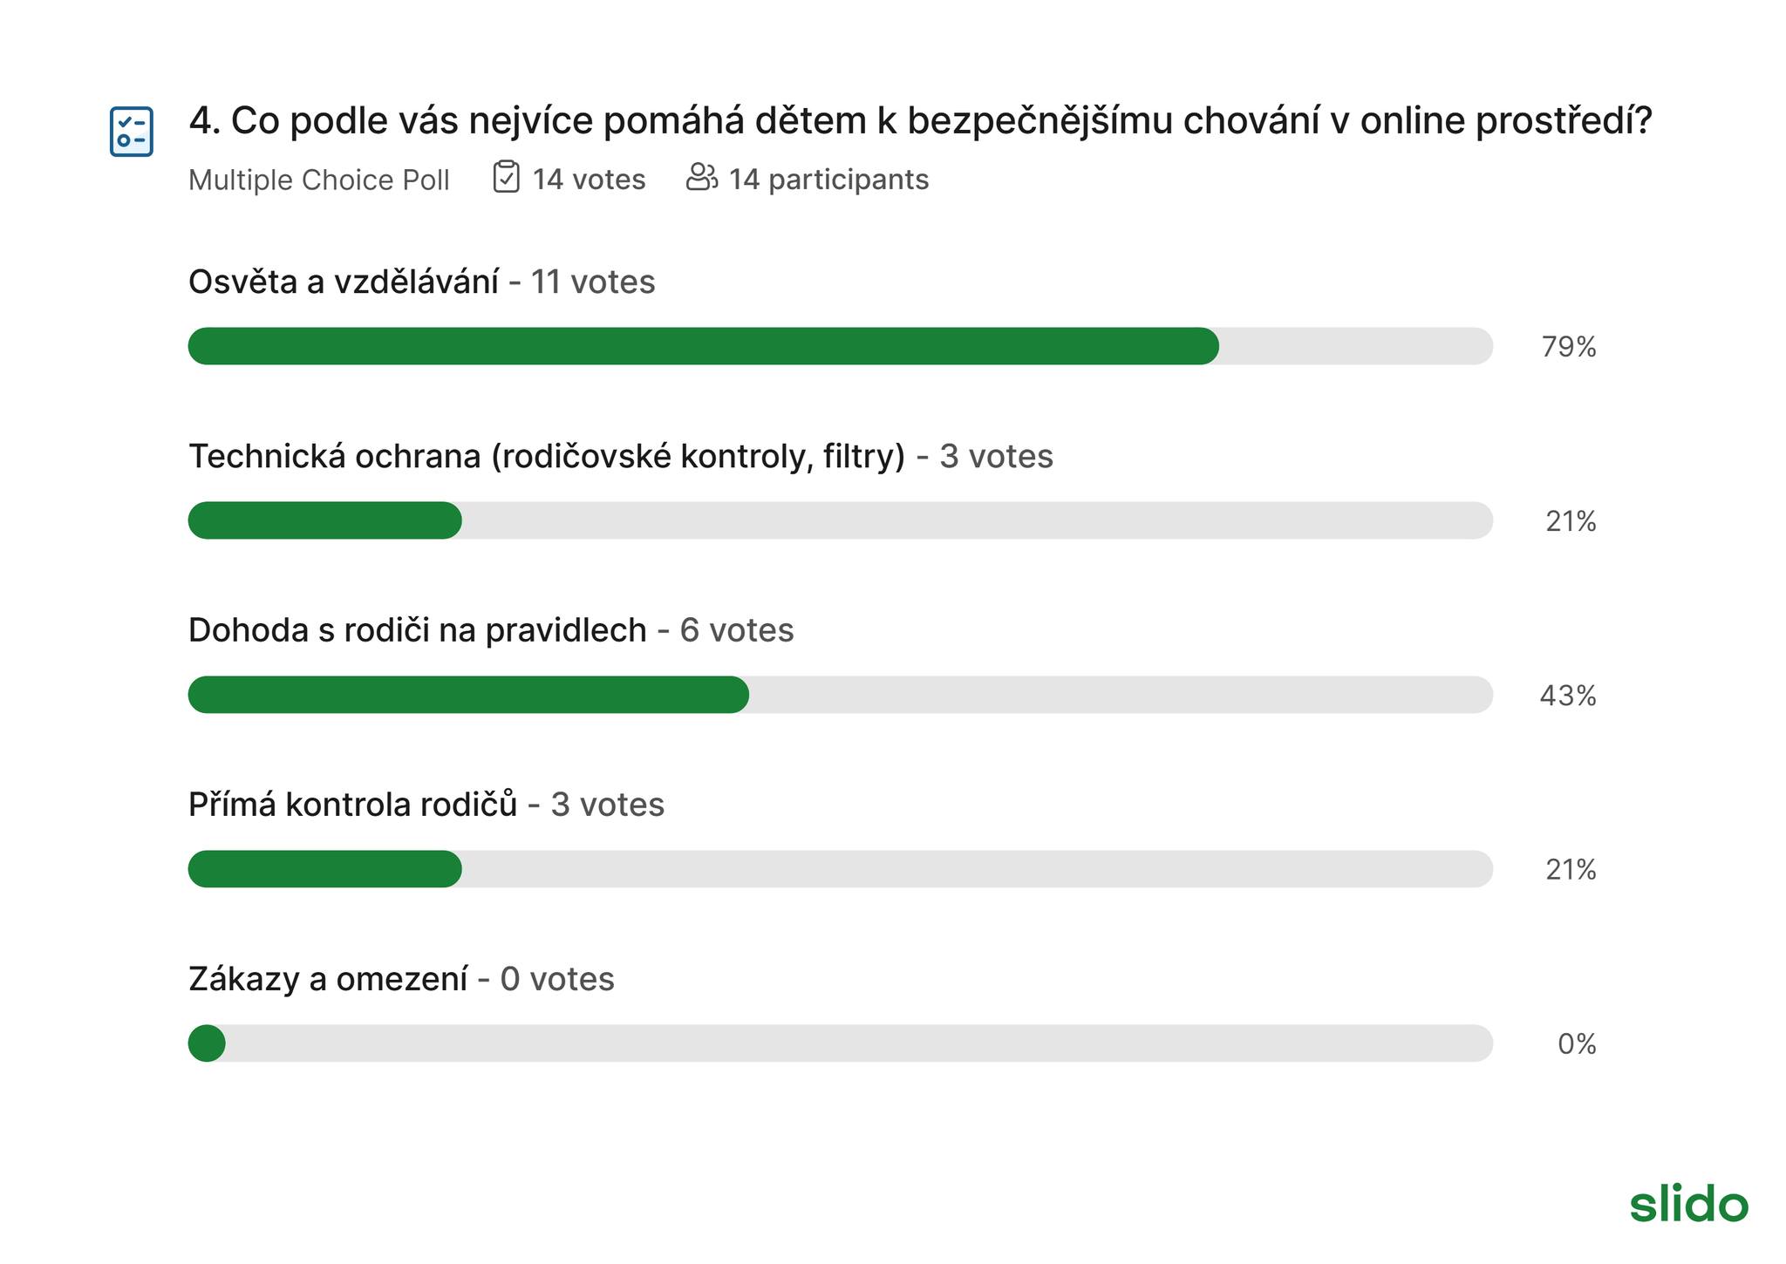The height and width of the screenshot is (1264, 1786).
Task: Click the 43% Dohoda s rodiči bar
Action: point(841,695)
